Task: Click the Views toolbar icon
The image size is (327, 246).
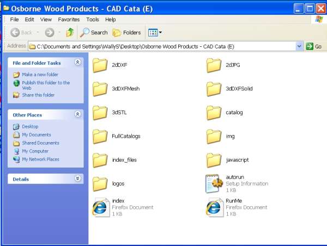Action: coord(153,33)
